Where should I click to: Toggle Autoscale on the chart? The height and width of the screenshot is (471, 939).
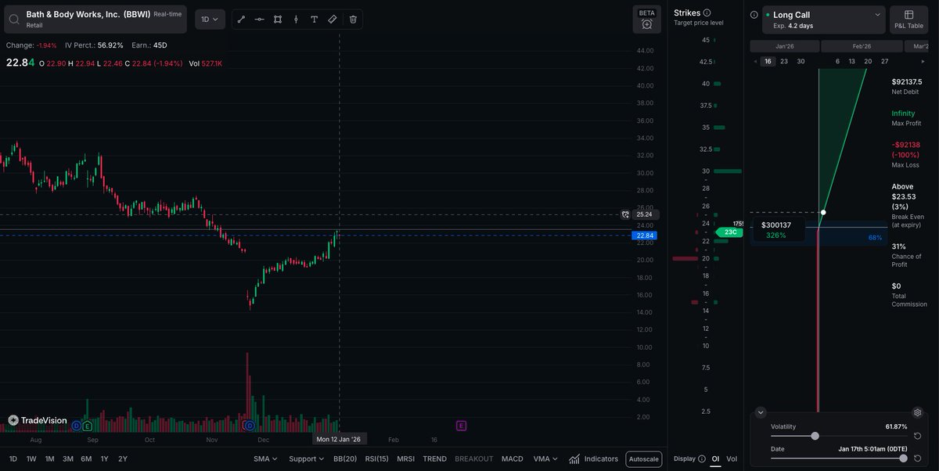pos(643,459)
